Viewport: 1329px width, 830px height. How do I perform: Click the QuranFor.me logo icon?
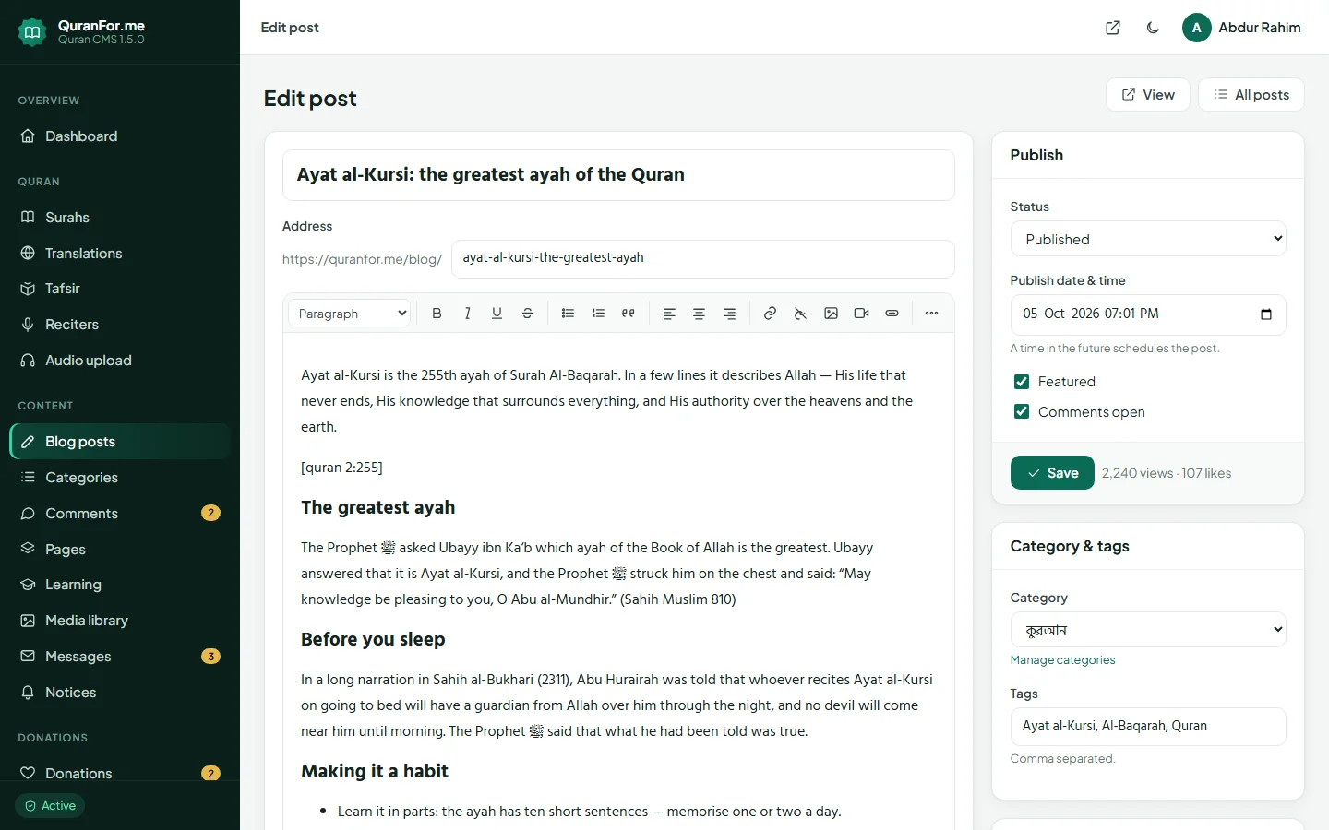(x=32, y=32)
